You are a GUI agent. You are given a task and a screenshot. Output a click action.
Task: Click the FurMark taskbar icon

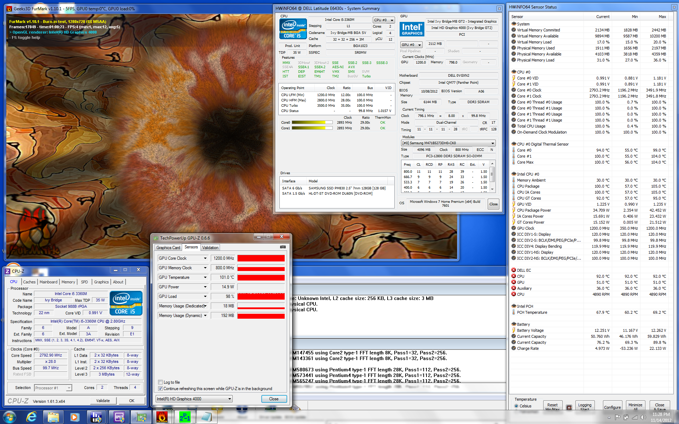(x=162, y=417)
